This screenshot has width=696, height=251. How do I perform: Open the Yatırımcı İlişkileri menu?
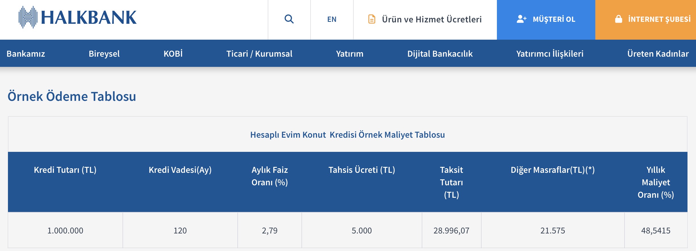[x=550, y=54]
